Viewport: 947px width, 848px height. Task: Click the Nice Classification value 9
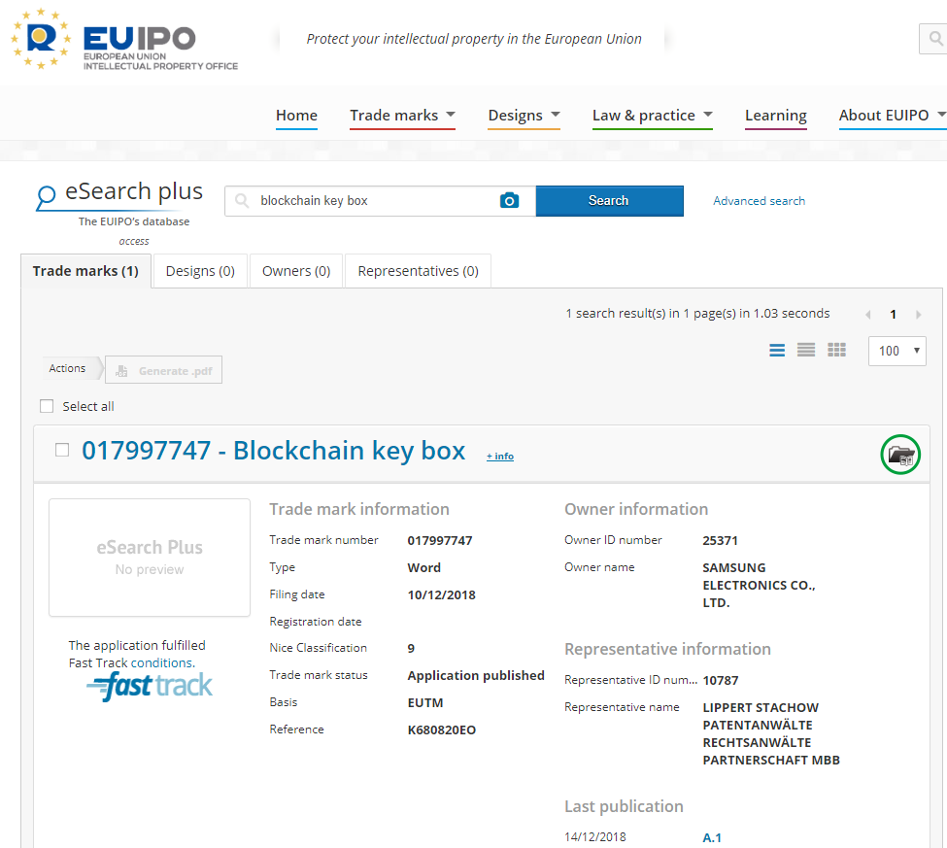pos(411,648)
